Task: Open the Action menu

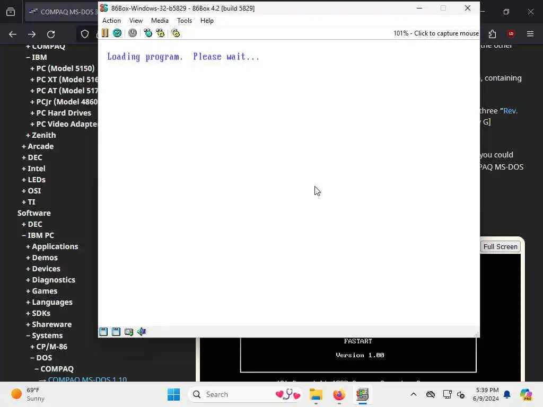Action: click(111, 21)
